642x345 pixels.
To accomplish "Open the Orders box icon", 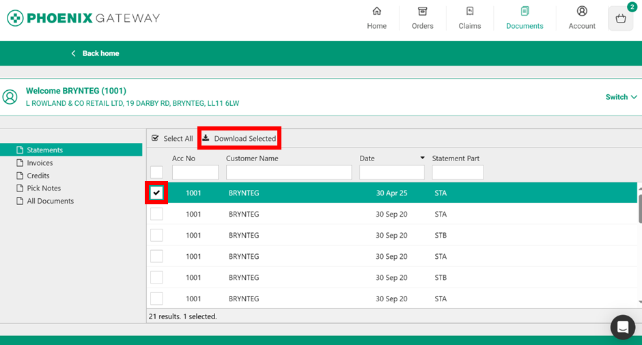I will click(x=422, y=12).
